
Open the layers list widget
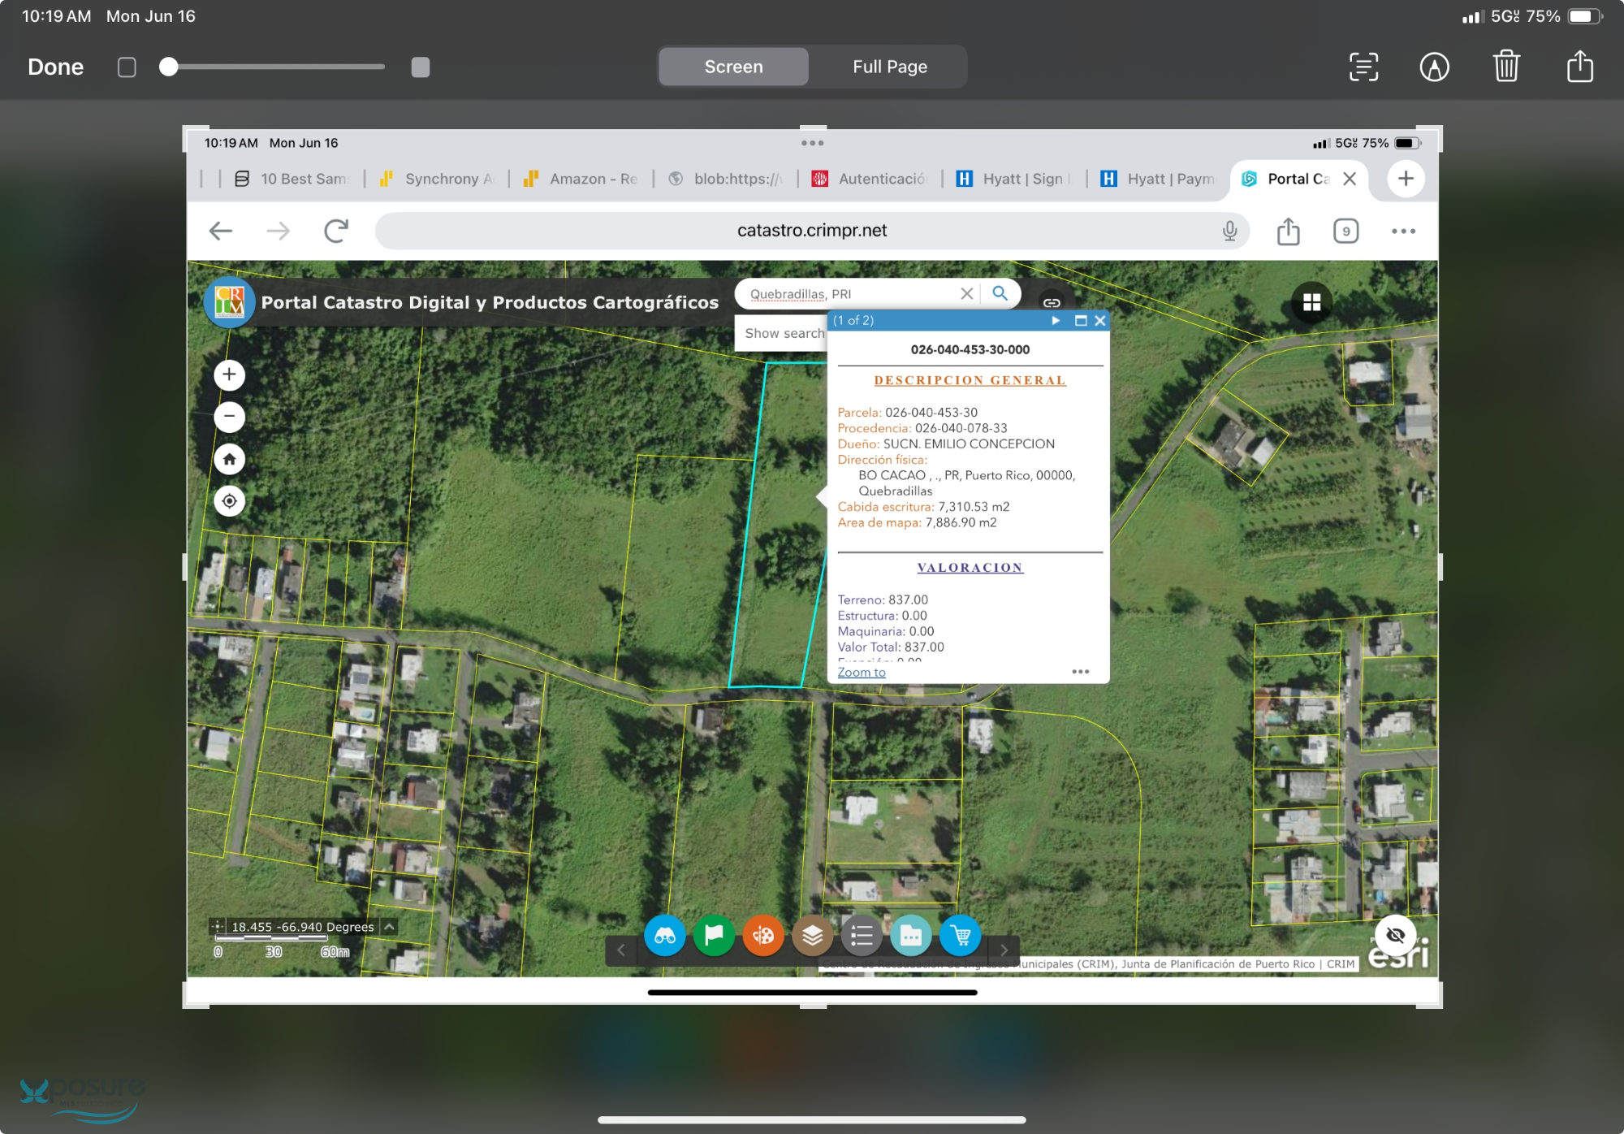(x=813, y=936)
